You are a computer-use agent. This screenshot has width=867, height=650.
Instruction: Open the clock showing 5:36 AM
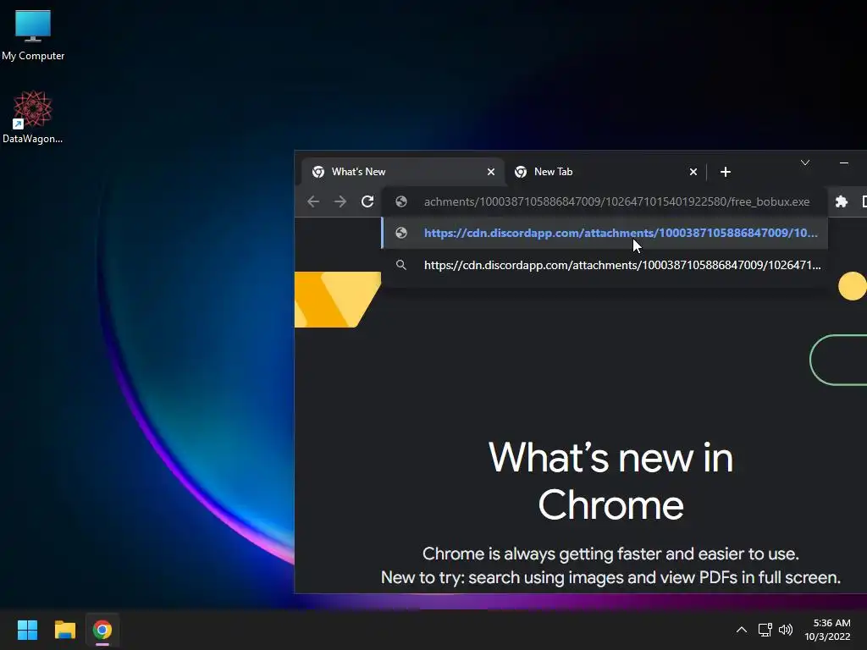pos(827,630)
